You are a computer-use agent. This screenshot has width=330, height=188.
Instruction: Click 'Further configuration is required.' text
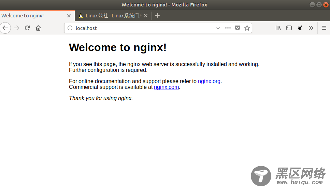click(x=108, y=70)
